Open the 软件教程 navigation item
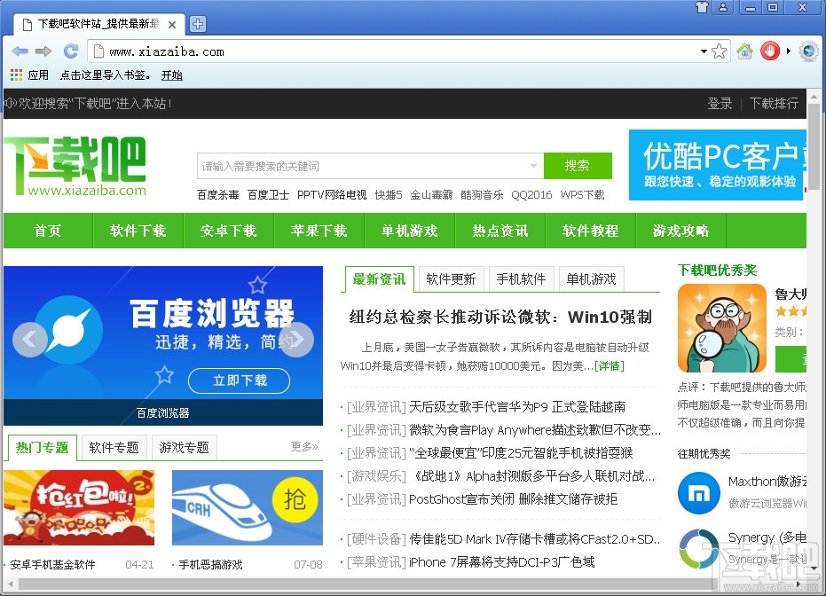This screenshot has height=596, width=826. [x=591, y=231]
